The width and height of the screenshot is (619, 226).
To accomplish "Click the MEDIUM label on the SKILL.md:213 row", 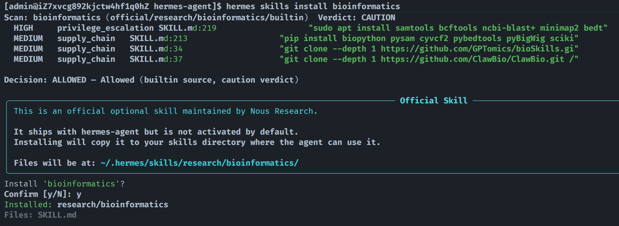I will (x=28, y=38).
